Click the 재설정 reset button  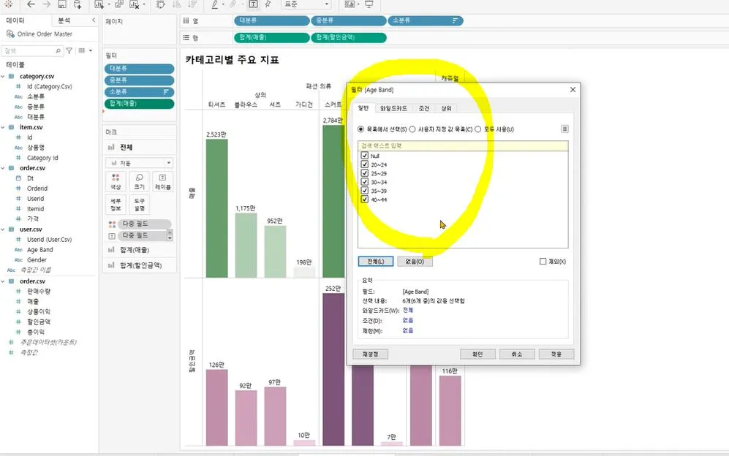pos(371,354)
